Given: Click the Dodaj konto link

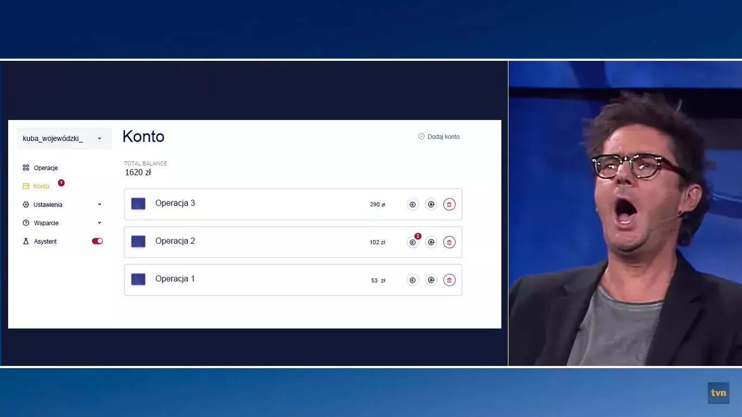Looking at the screenshot, I should tap(443, 137).
